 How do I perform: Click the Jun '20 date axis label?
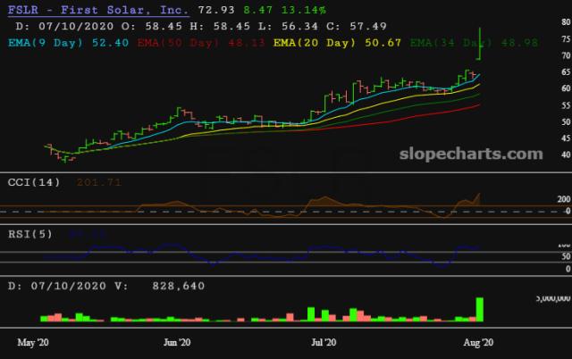click(177, 342)
